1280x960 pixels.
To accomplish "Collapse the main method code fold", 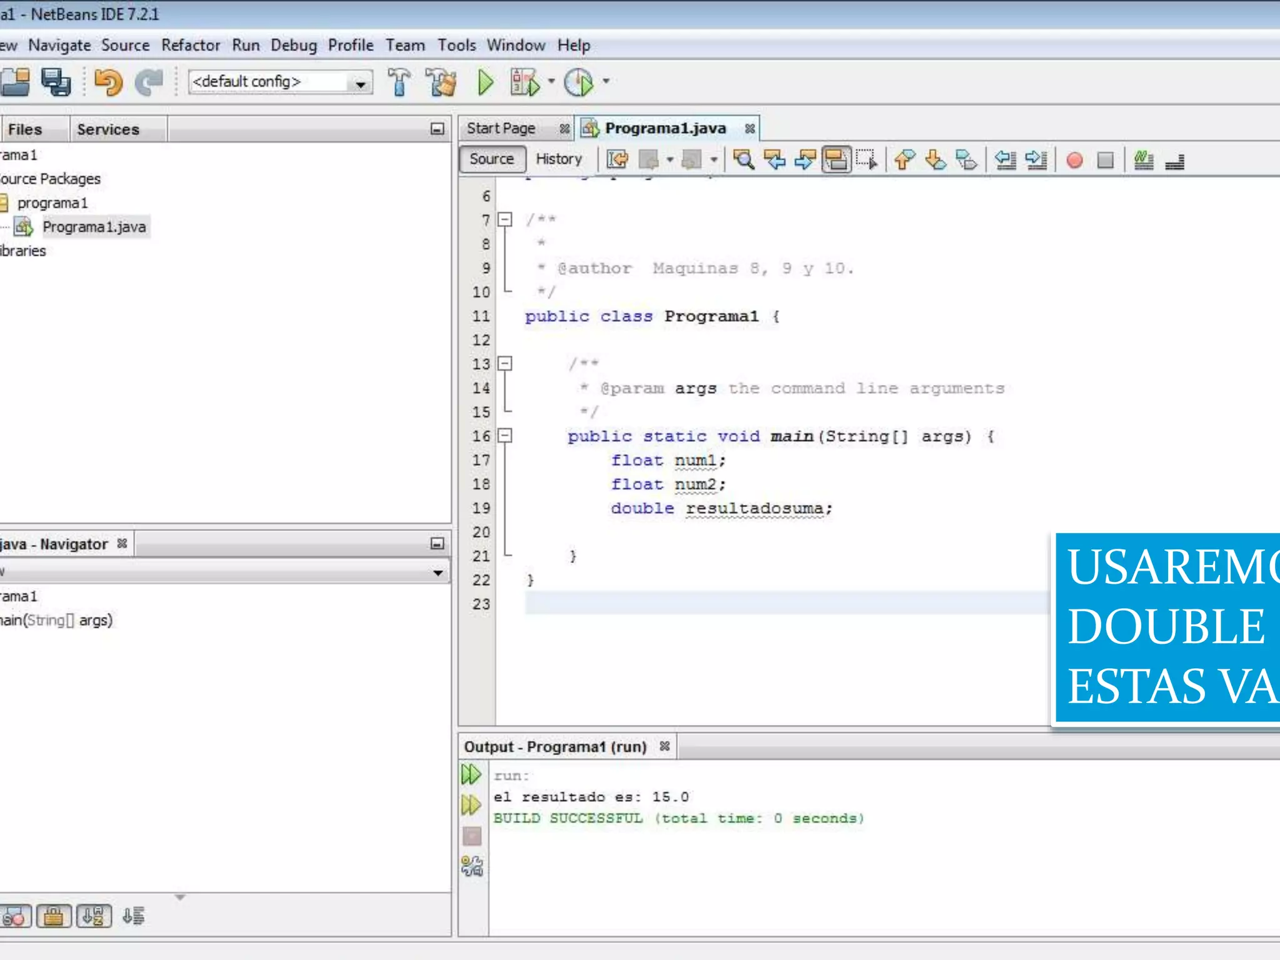I will click(x=505, y=436).
